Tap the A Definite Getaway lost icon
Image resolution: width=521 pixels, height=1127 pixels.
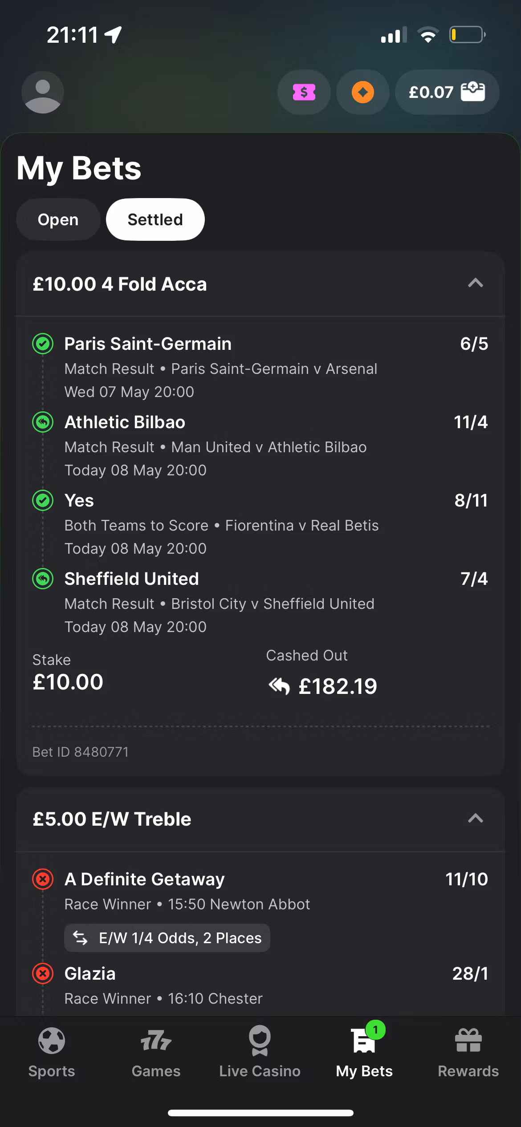click(43, 879)
